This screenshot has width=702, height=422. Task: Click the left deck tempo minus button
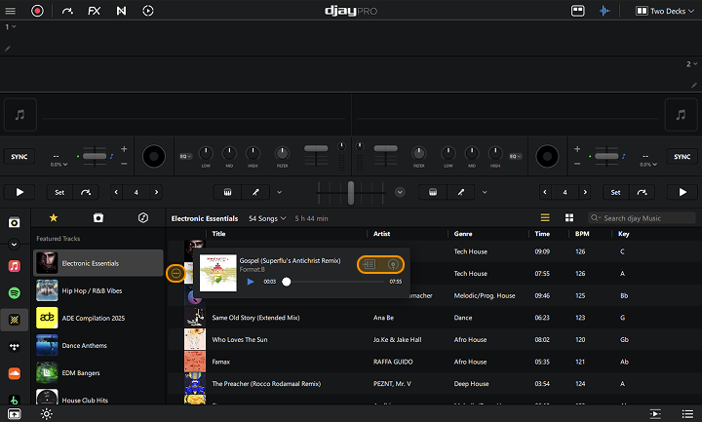click(x=124, y=164)
